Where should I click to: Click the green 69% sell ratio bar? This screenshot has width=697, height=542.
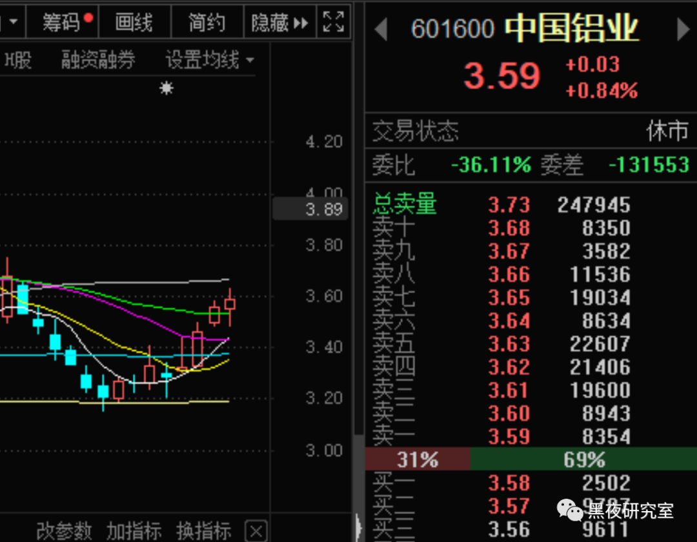(583, 459)
